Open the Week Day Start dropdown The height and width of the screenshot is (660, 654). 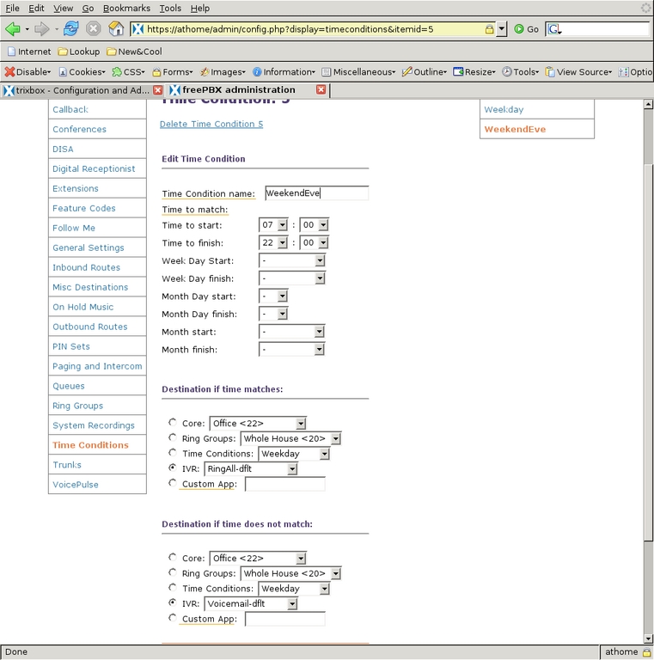click(293, 260)
